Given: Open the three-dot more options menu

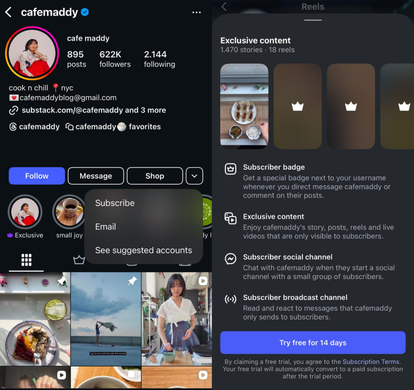Looking at the screenshot, I should pos(196,13).
